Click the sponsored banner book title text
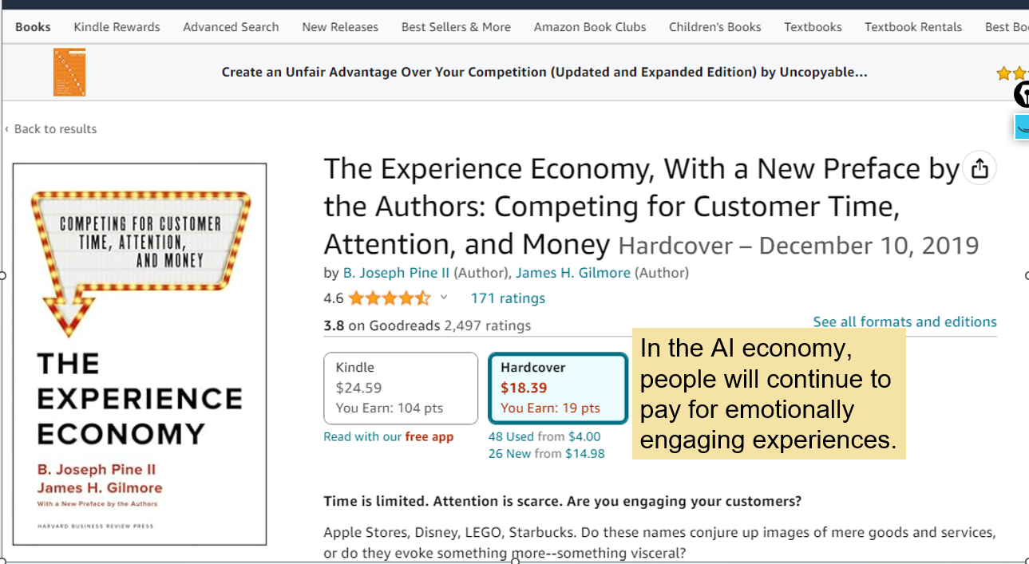This screenshot has height=564, width=1029. tap(544, 72)
